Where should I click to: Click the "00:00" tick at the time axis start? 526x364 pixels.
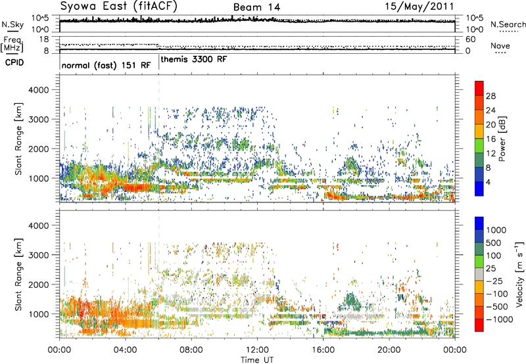click(59, 350)
